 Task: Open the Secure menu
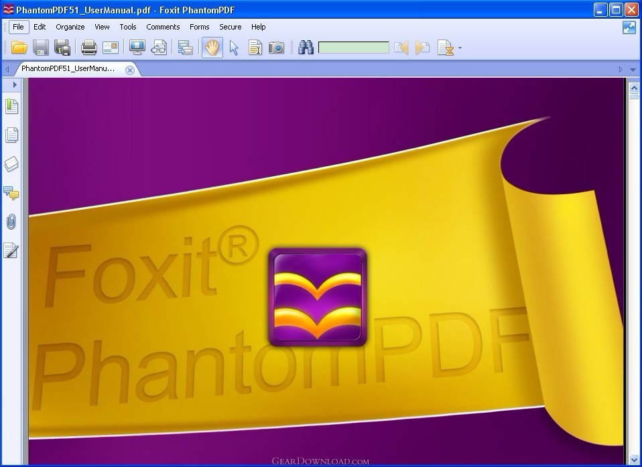[x=230, y=27]
